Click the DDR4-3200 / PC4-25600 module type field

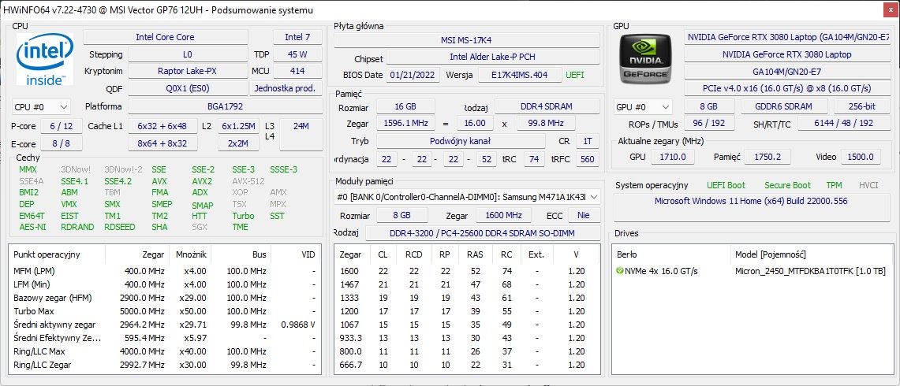483,233
